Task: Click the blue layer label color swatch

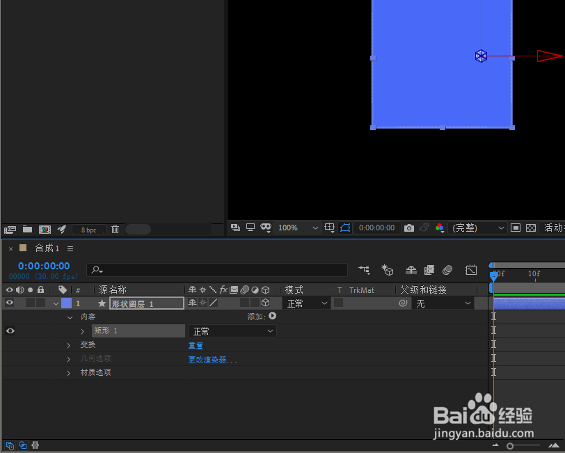Action: [65, 303]
